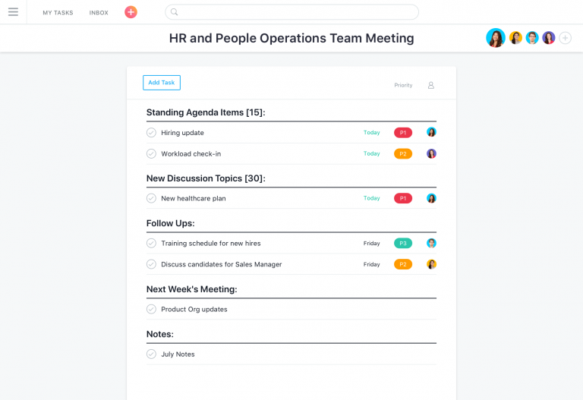Mark Workload check-in task complete
Image resolution: width=583 pixels, height=400 pixels.
(151, 153)
